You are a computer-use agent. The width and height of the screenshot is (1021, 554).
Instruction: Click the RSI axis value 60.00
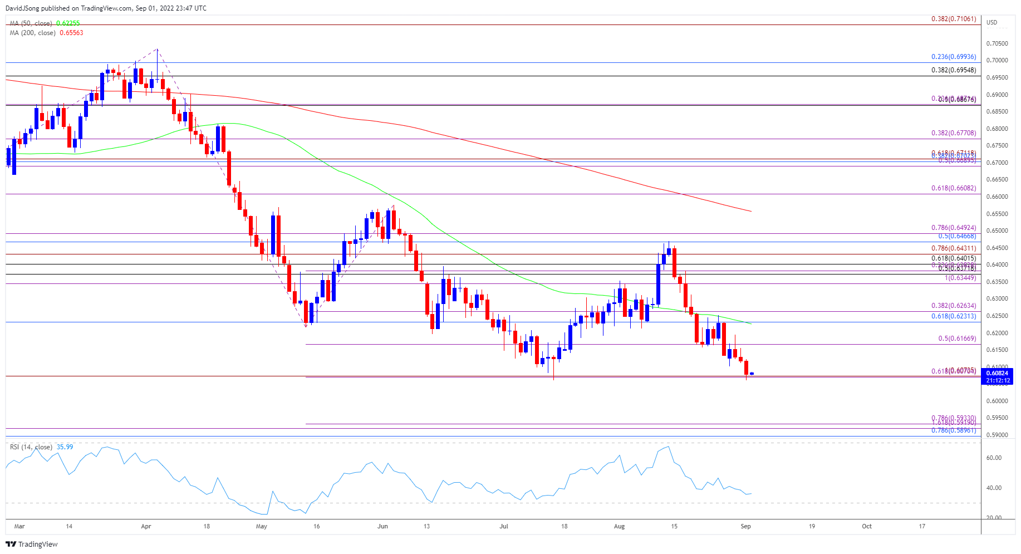pyautogui.click(x=994, y=458)
